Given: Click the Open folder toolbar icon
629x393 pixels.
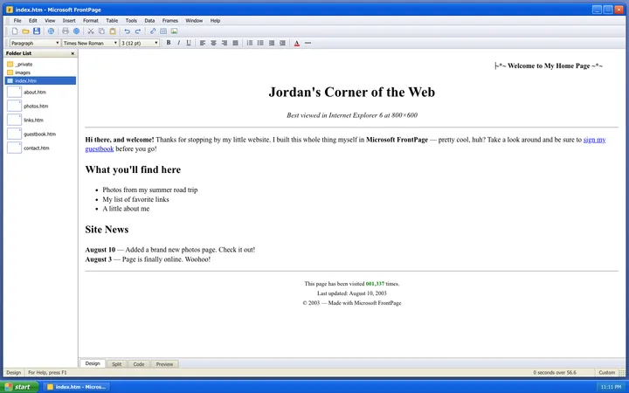Looking at the screenshot, I should pyautogui.click(x=25, y=31).
